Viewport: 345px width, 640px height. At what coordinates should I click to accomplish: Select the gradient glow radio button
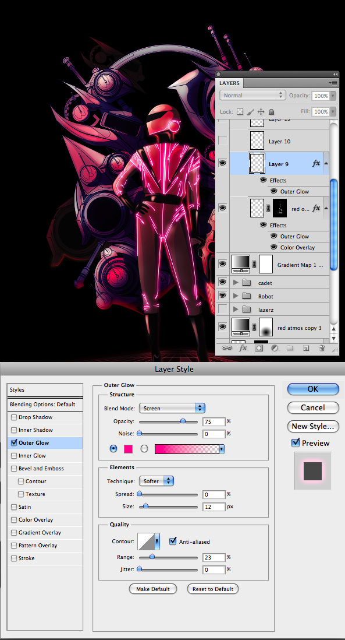[144, 449]
